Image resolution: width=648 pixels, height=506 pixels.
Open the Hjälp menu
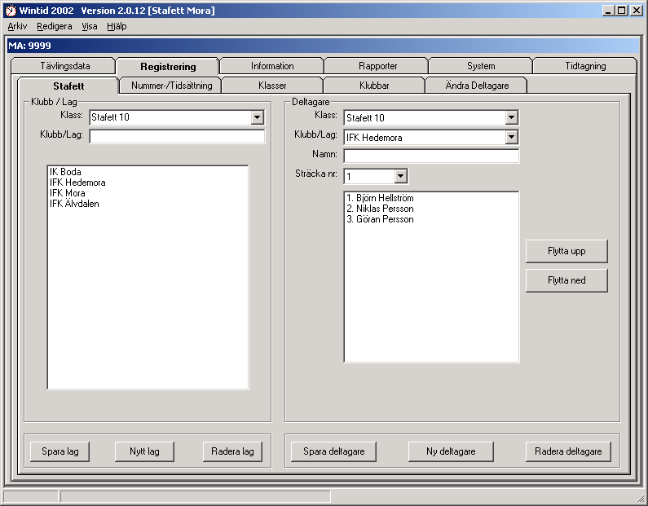click(x=117, y=26)
